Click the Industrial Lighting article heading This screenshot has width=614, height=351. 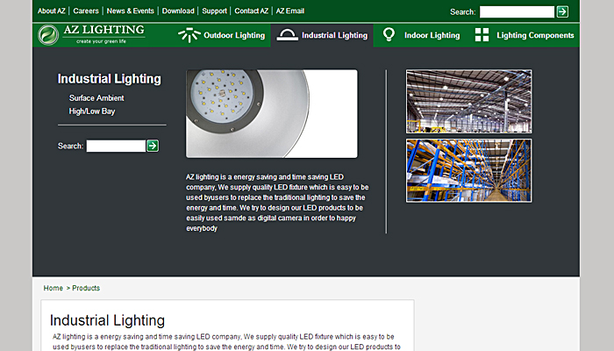click(x=107, y=320)
